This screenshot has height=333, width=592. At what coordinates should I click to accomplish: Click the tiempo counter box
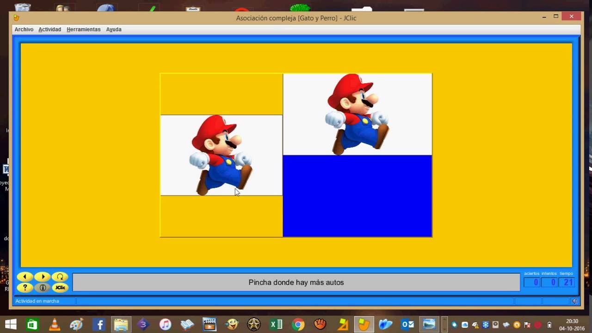[567, 282]
